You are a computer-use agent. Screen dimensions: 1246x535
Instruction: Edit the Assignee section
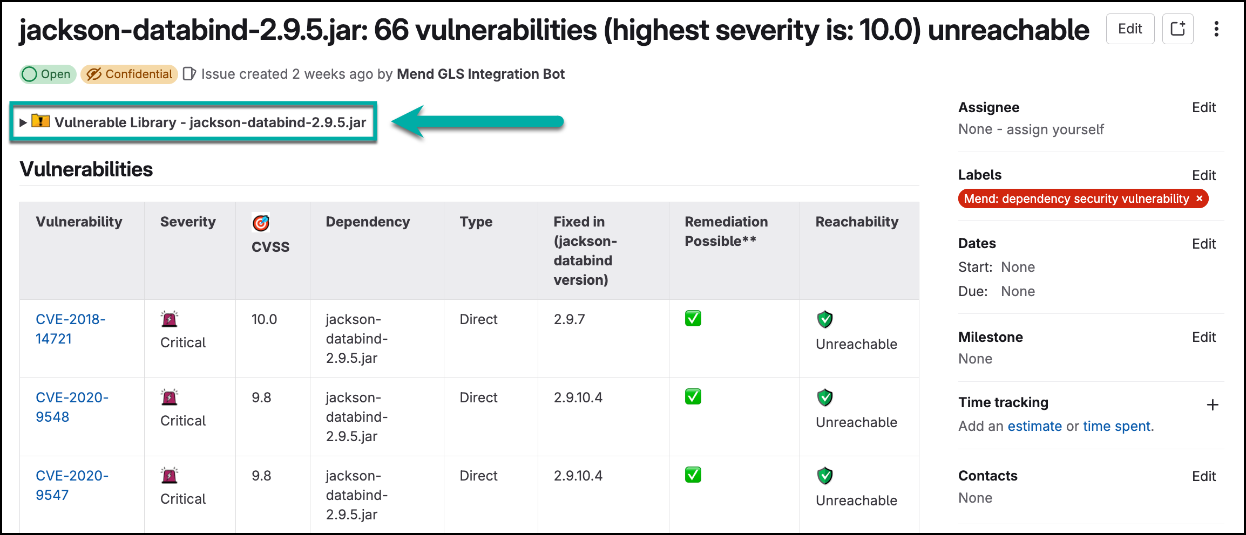coord(1203,107)
